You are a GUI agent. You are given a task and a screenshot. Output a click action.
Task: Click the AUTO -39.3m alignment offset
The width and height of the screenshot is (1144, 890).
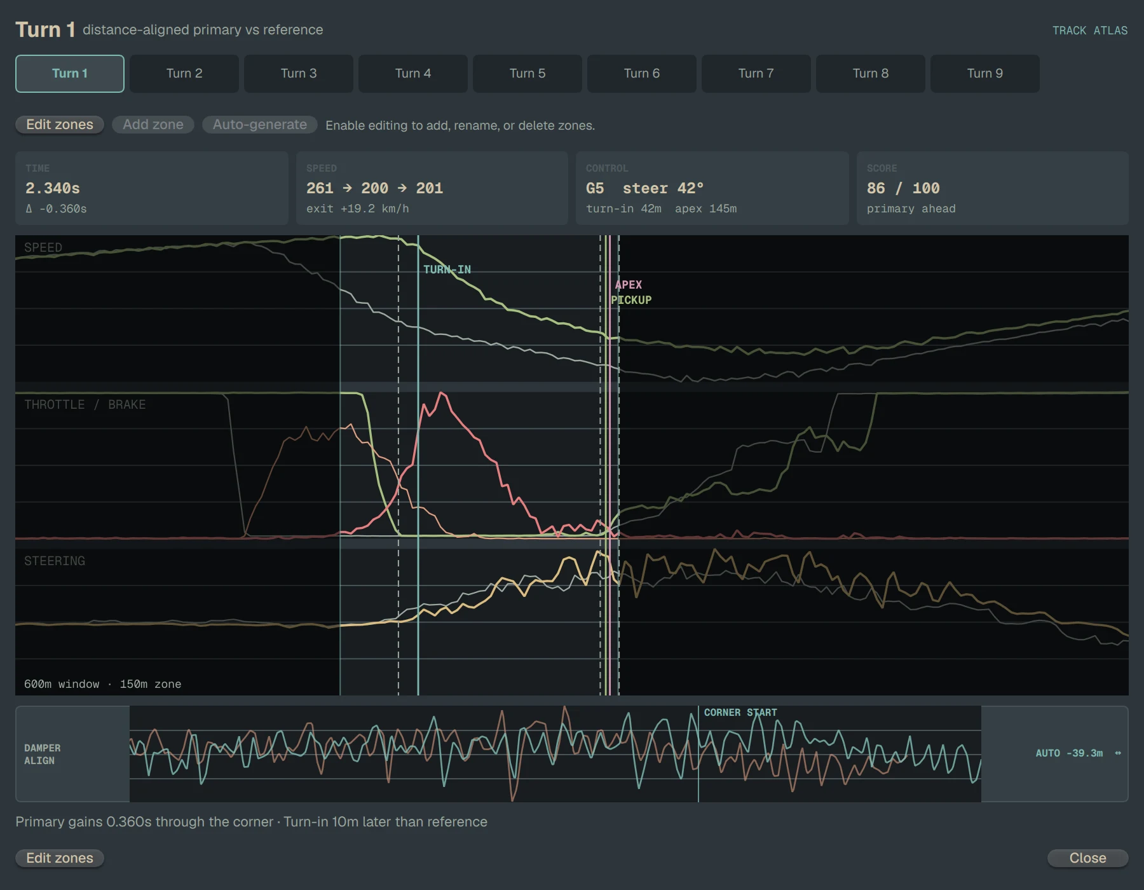1070,753
